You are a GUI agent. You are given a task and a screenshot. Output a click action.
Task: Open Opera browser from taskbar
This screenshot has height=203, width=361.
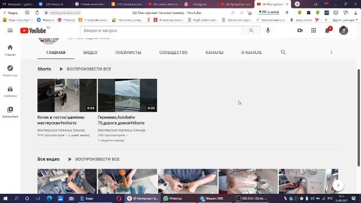pyautogui.click(x=119, y=198)
